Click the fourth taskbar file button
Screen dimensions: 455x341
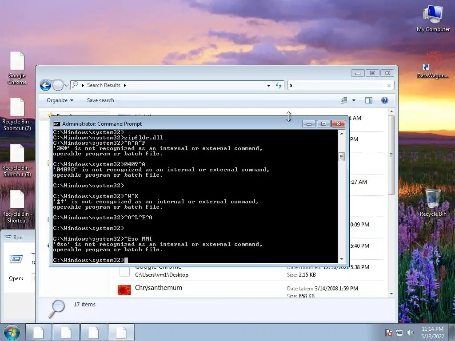coord(121,332)
